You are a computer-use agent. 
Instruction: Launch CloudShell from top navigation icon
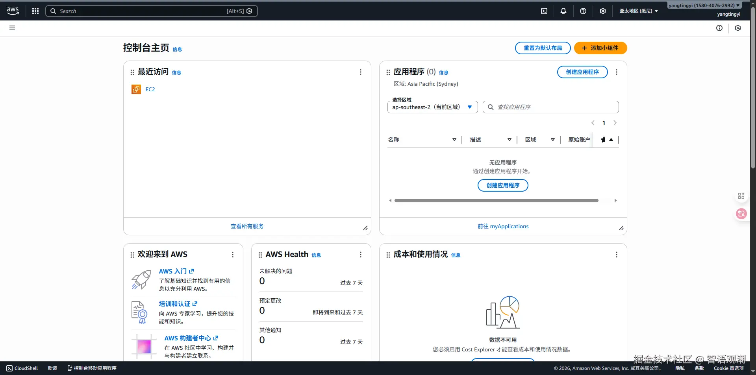[544, 11]
